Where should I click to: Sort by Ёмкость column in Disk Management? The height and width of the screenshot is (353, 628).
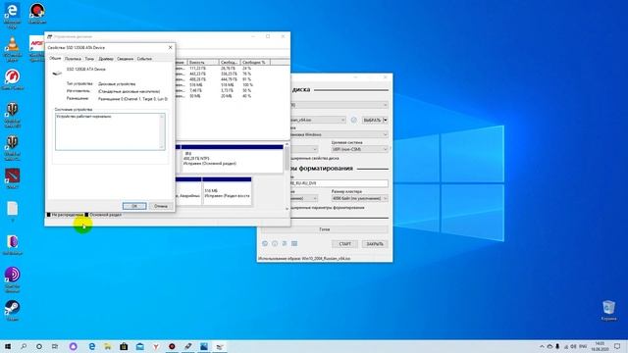tap(203, 62)
